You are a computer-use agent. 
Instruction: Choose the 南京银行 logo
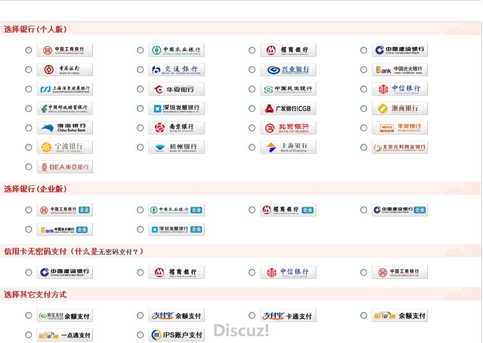(x=177, y=128)
